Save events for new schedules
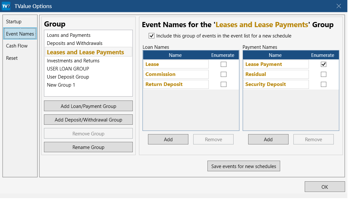This screenshot has height=201, width=348. (x=244, y=166)
